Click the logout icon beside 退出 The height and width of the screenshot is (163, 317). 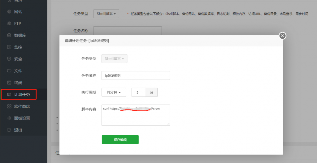click(x=9, y=130)
